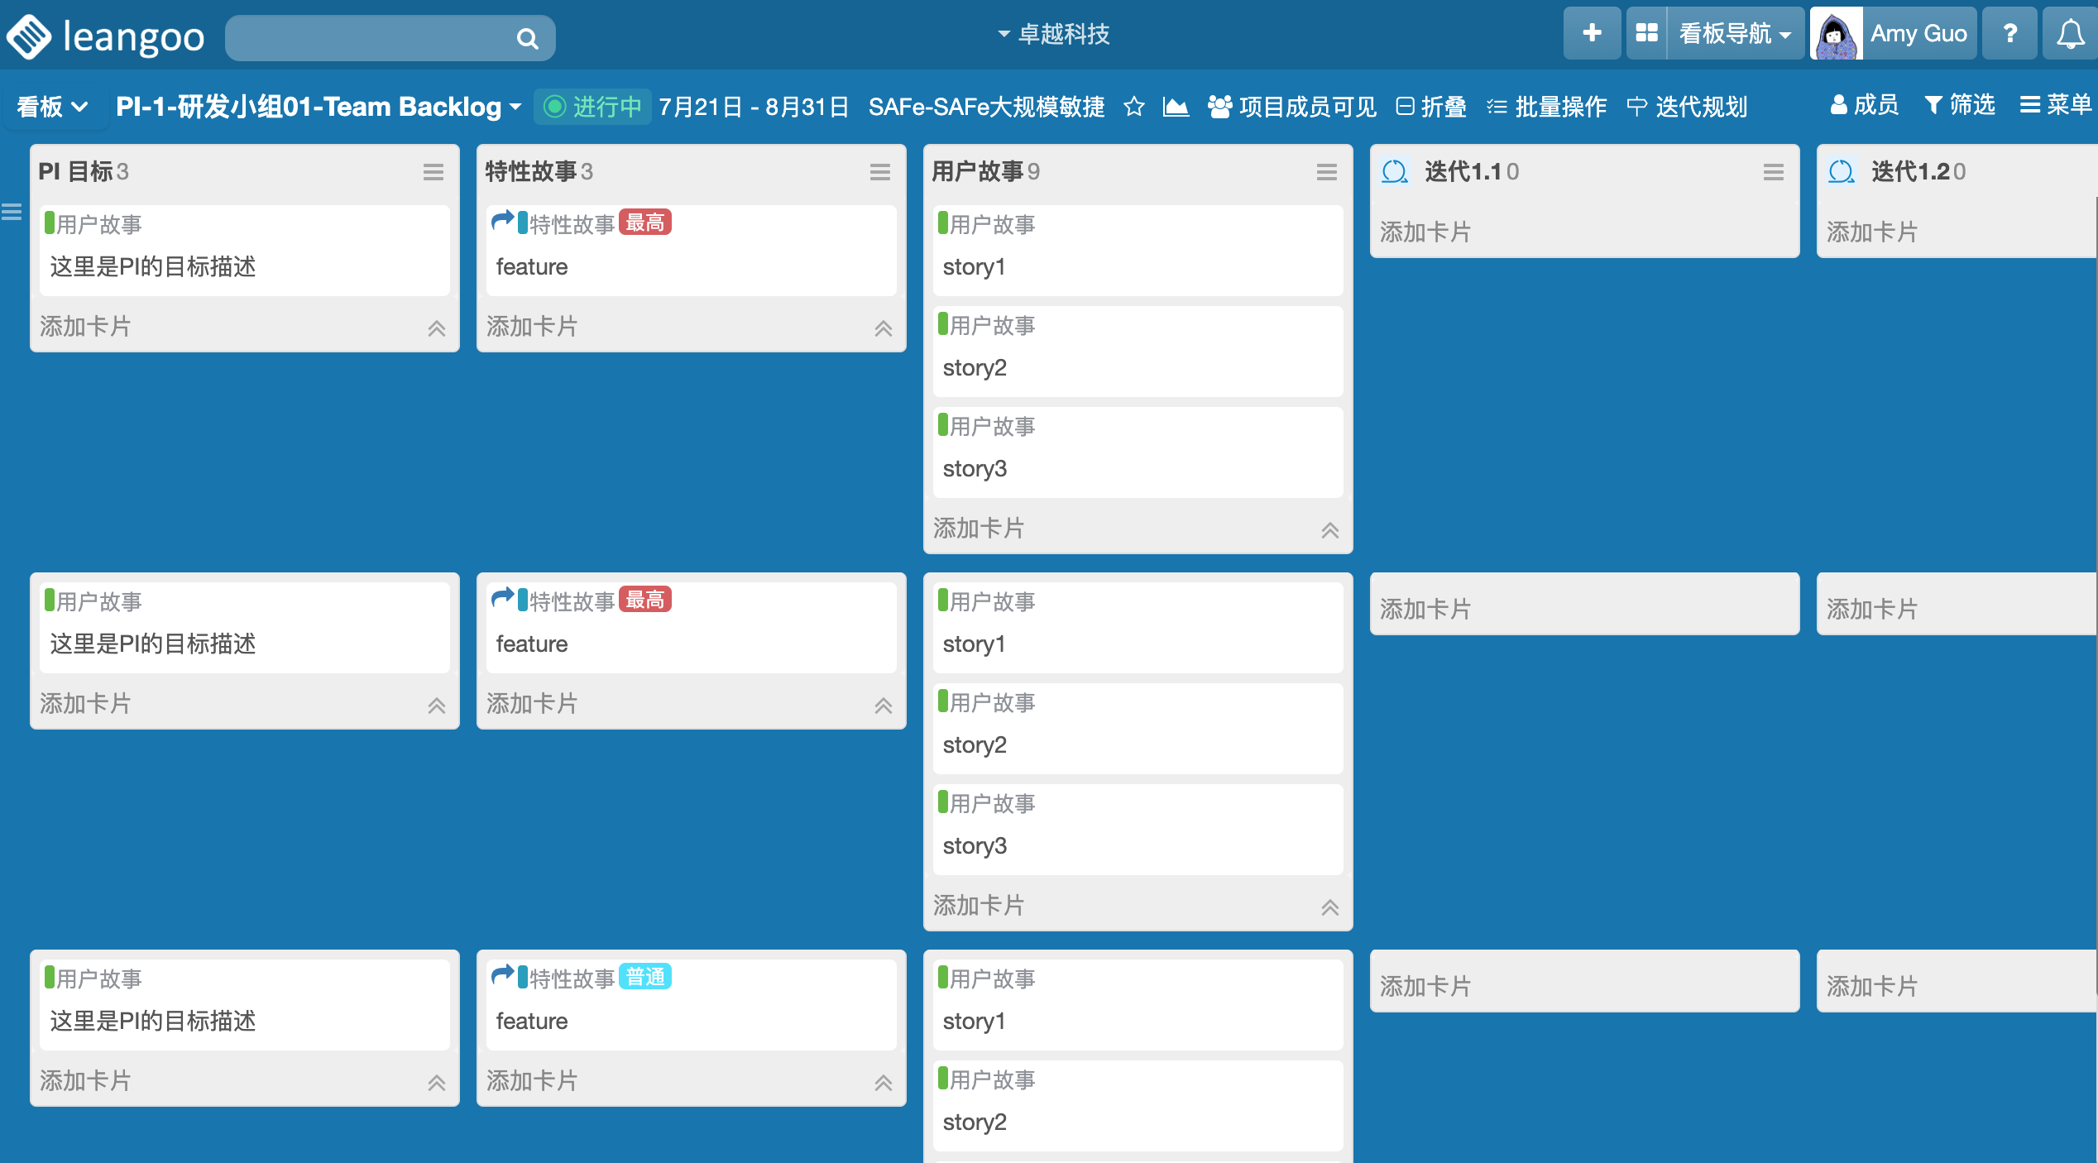Open the 菜单 menu
The image size is (2098, 1163).
click(x=2056, y=105)
